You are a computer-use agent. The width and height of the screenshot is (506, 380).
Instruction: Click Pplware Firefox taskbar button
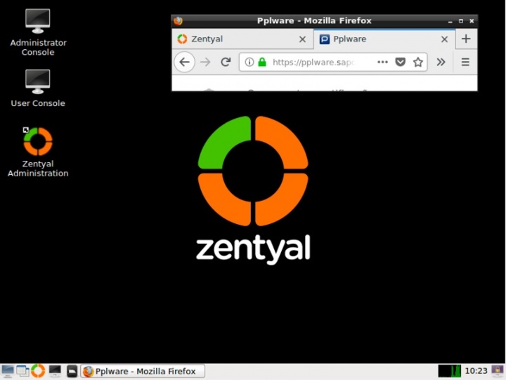pos(143,371)
